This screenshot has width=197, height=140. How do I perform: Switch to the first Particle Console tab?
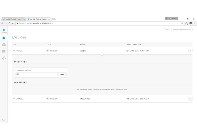[13, 19]
